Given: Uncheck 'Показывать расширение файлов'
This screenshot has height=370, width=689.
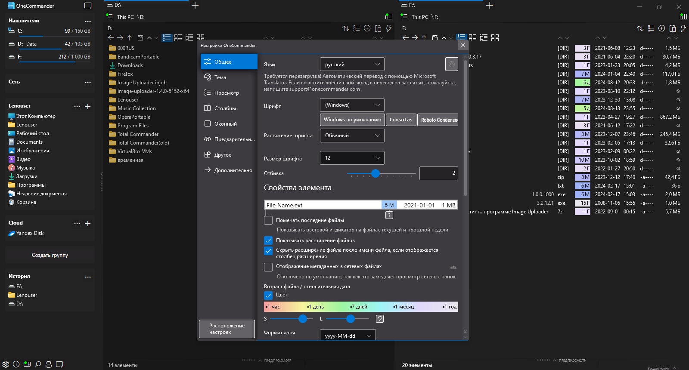Looking at the screenshot, I should tap(268, 240).
